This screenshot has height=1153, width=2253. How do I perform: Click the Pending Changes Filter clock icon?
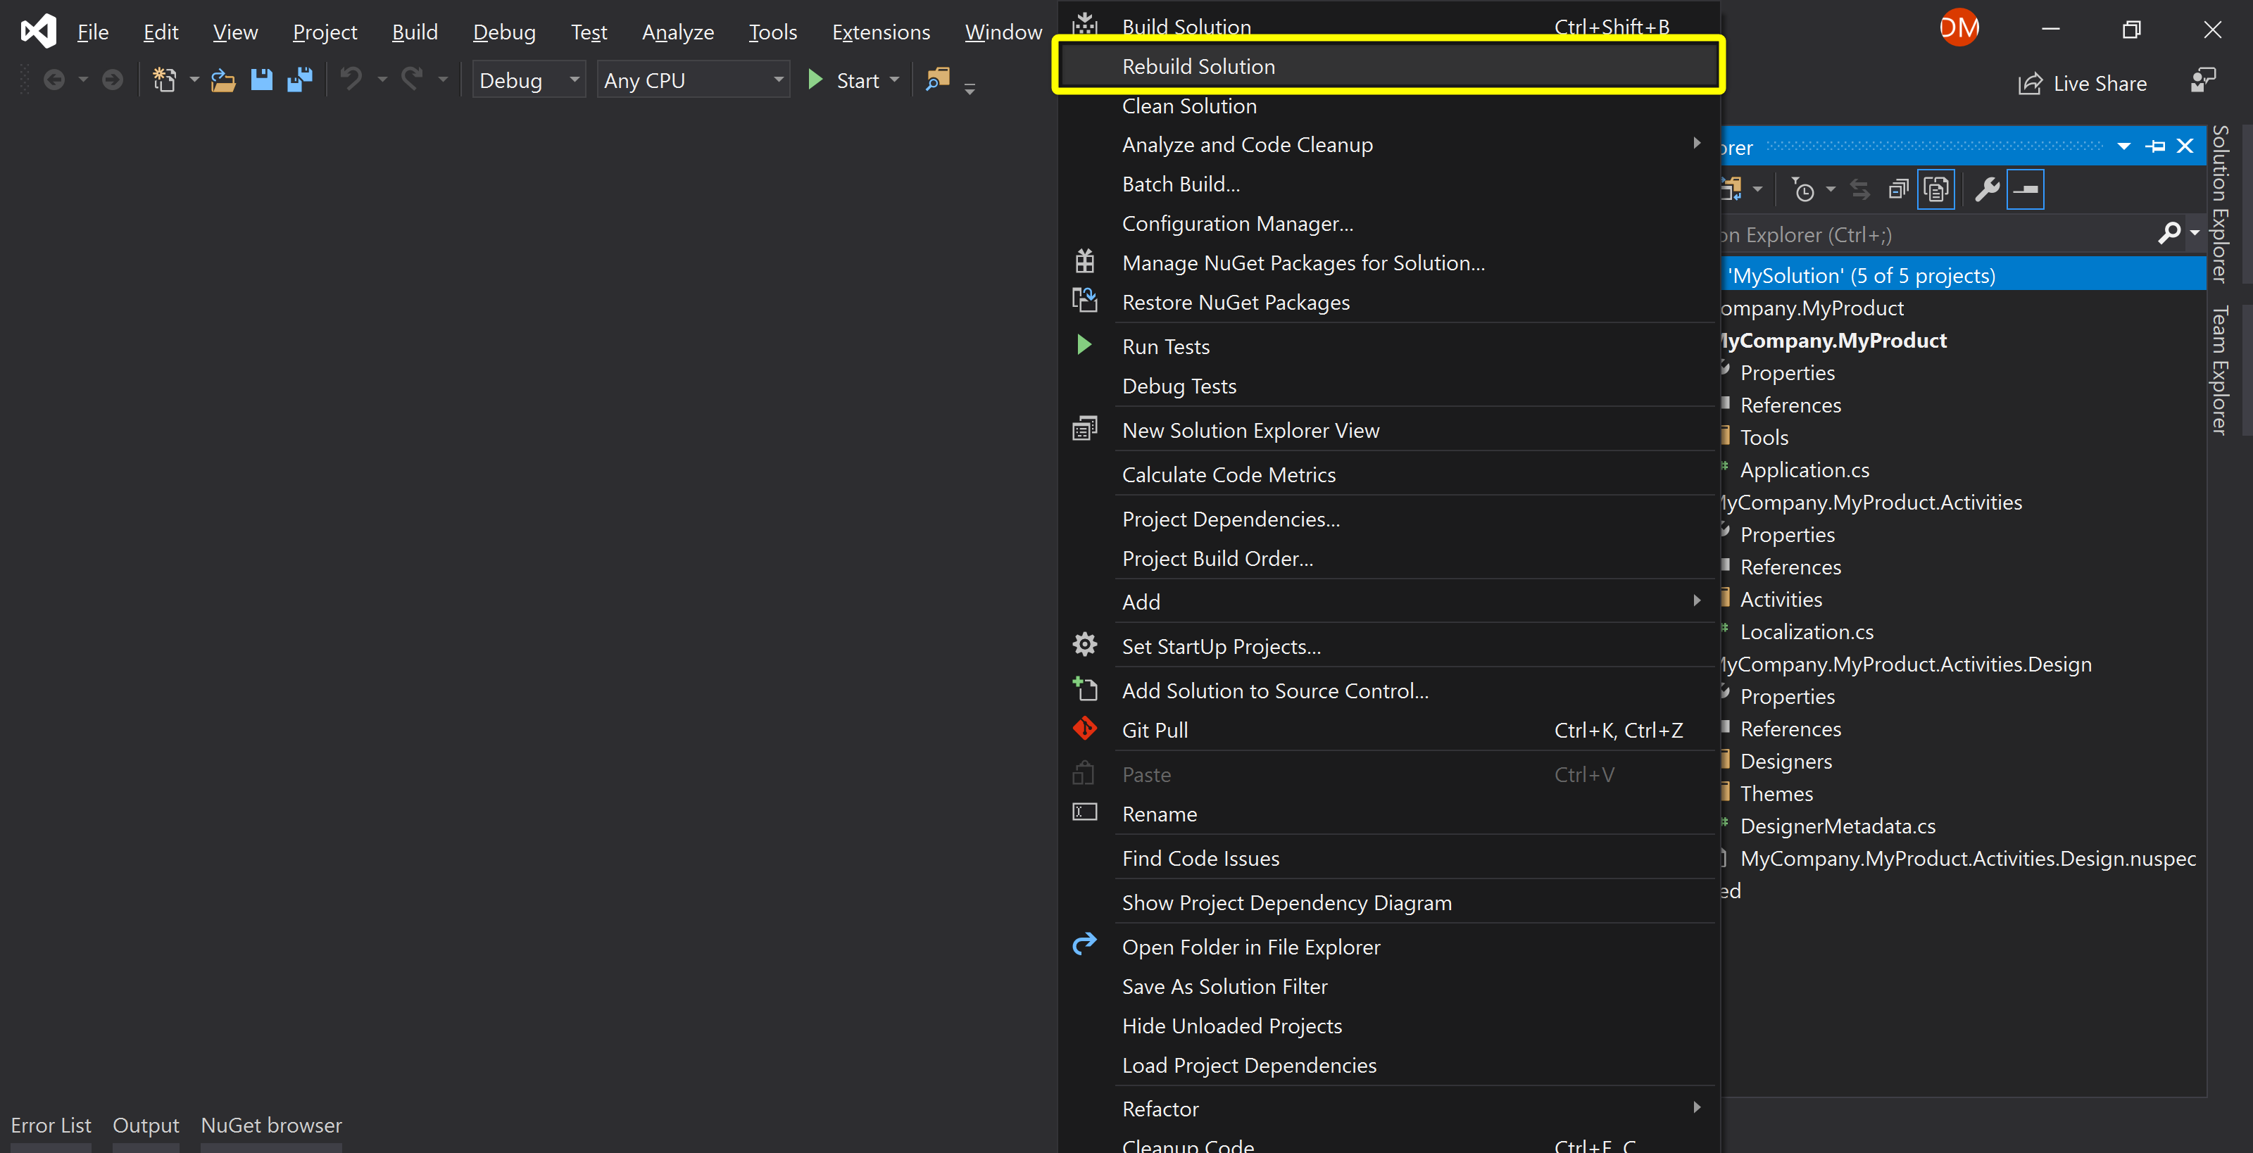point(1802,189)
